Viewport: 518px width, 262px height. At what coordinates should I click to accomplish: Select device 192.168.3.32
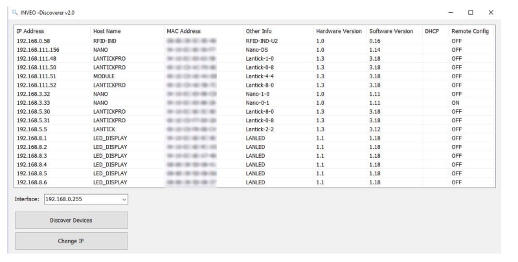(x=254, y=94)
